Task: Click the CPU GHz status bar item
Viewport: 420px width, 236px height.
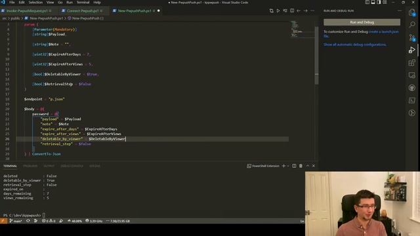Action: [94, 221]
